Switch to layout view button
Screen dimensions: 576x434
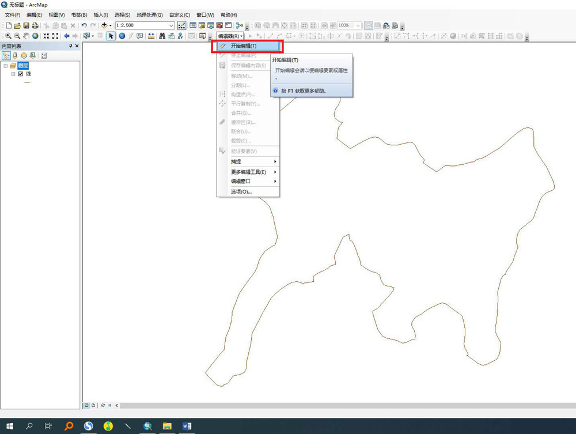pos(93,405)
